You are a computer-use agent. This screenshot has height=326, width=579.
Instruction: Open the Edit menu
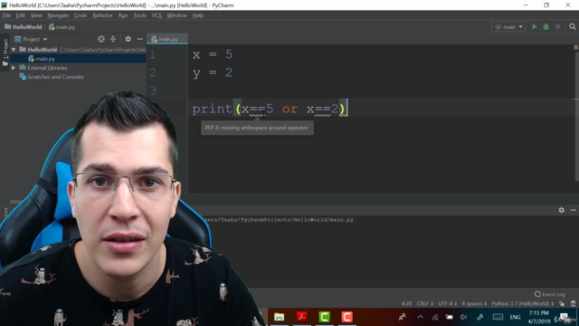[x=20, y=15]
